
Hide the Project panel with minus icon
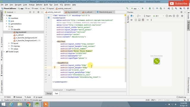click(42, 12)
